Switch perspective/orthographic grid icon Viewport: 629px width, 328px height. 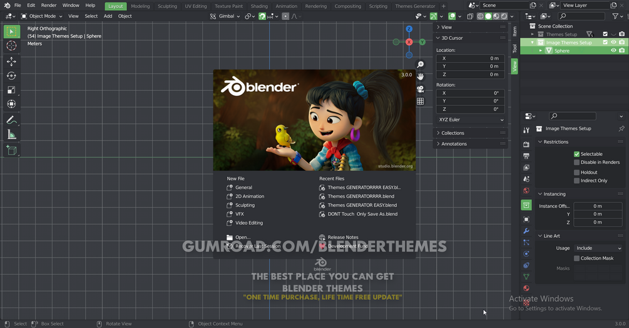point(420,101)
